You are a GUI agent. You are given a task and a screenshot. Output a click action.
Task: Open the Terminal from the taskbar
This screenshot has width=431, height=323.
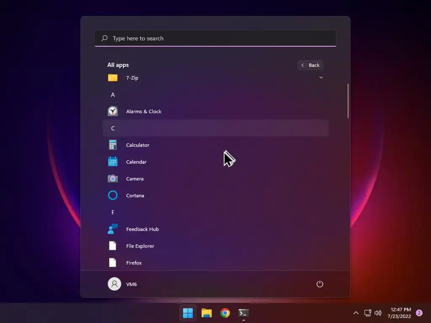[244, 313]
